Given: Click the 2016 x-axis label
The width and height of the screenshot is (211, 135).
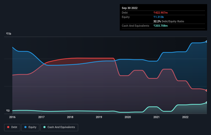Looking at the screenshot, I should (12, 117).
